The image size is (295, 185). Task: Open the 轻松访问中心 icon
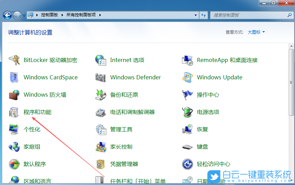point(188,164)
